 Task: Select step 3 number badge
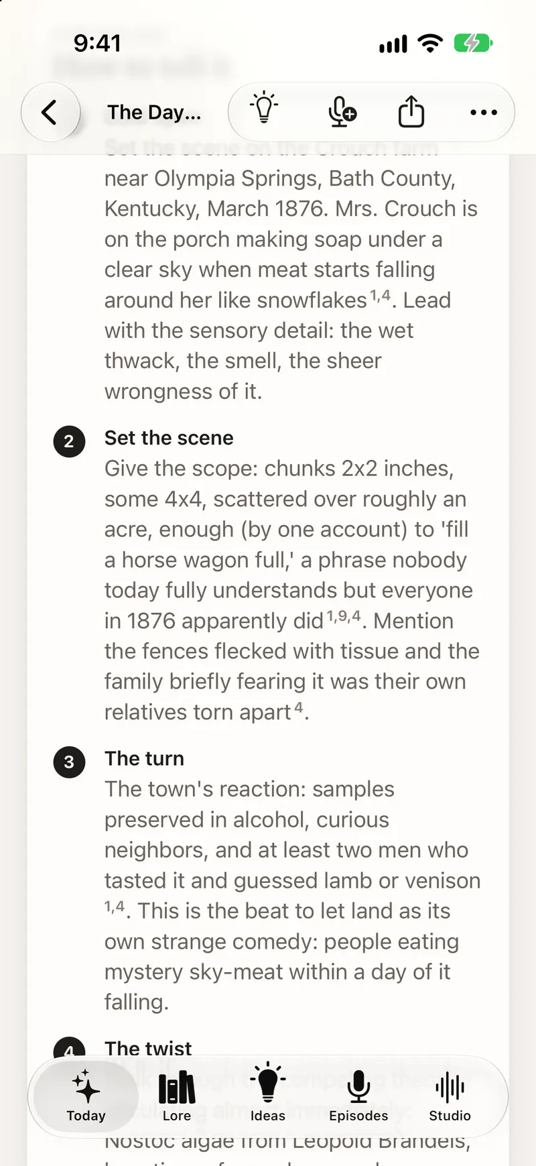click(69, 762)
